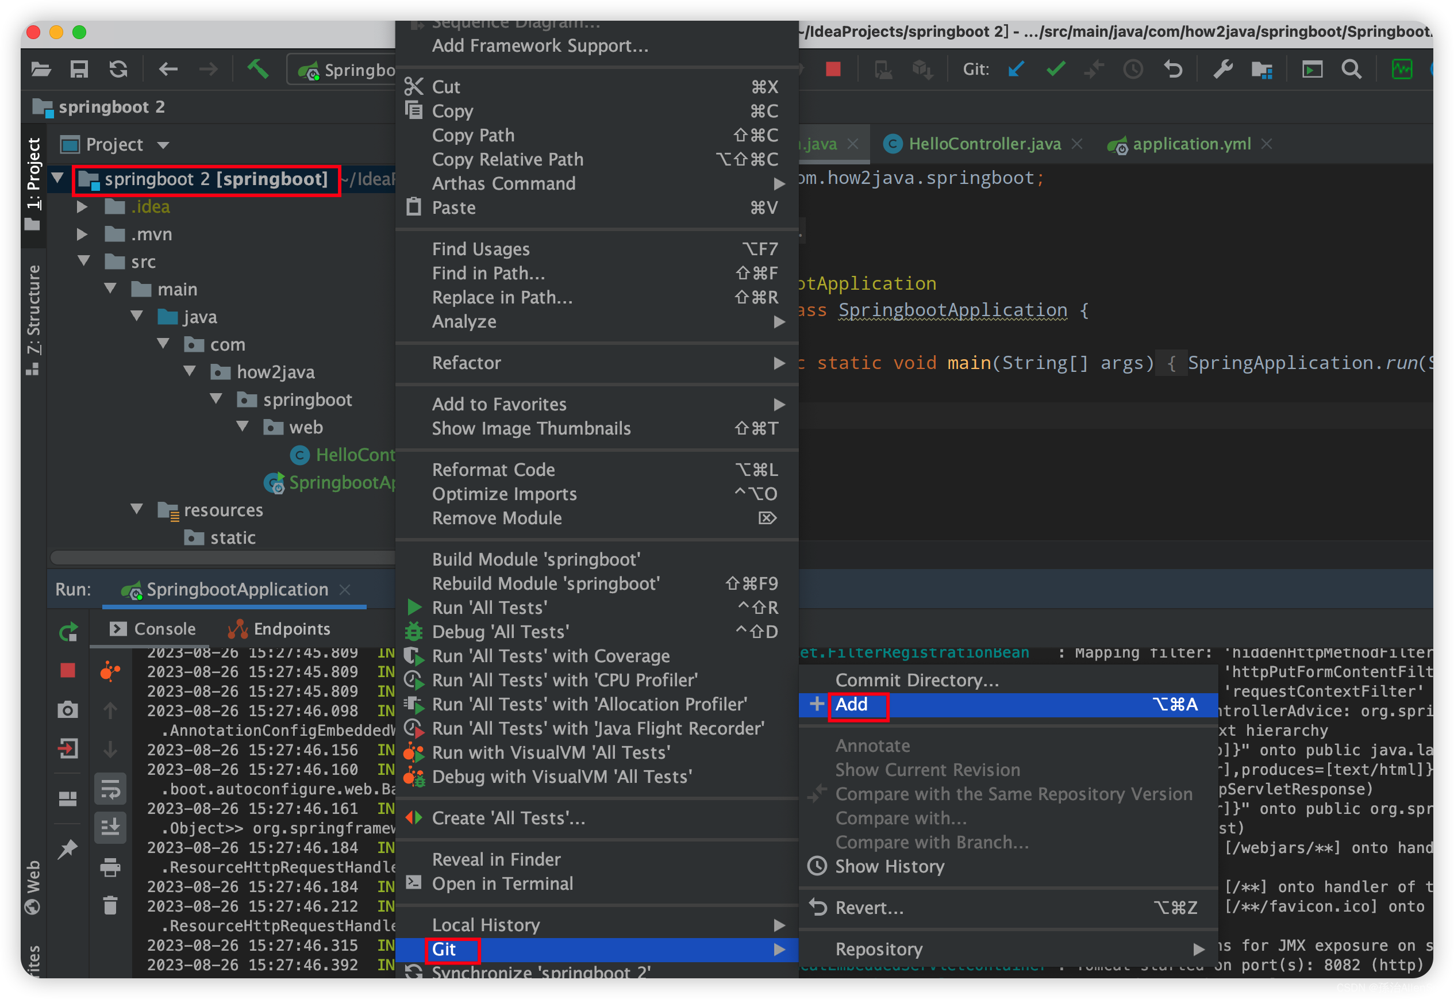Select Add from Git submenu
This screenshot has height=999, width=1454.
pyautogui.click(x=851, y=705)
